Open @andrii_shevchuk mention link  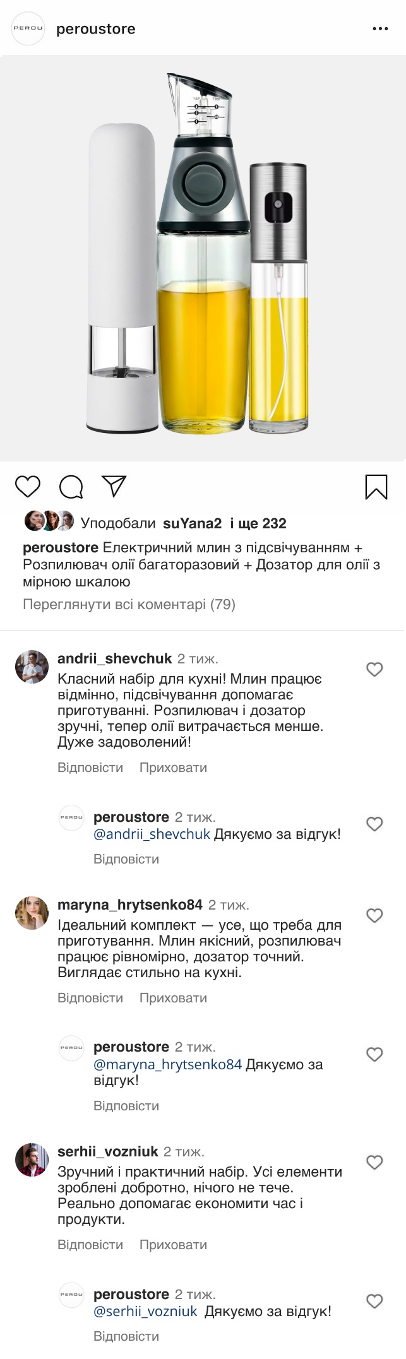[152, 834]
